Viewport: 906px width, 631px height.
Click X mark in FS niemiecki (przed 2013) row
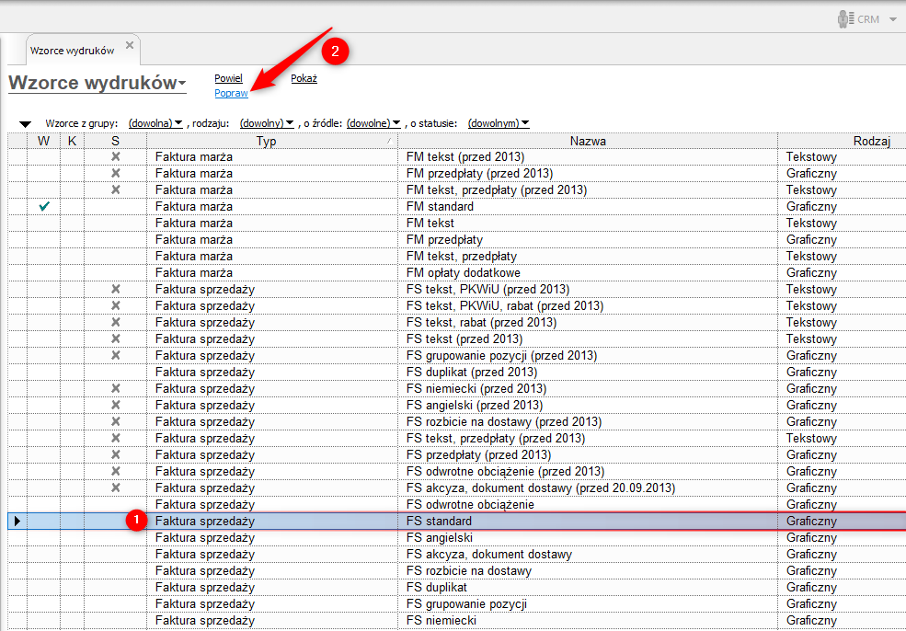point(116,388)
